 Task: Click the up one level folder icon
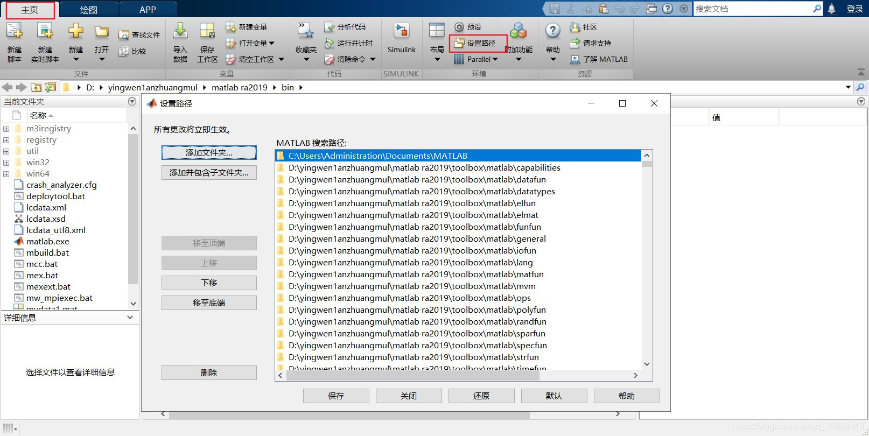(36, 87)
